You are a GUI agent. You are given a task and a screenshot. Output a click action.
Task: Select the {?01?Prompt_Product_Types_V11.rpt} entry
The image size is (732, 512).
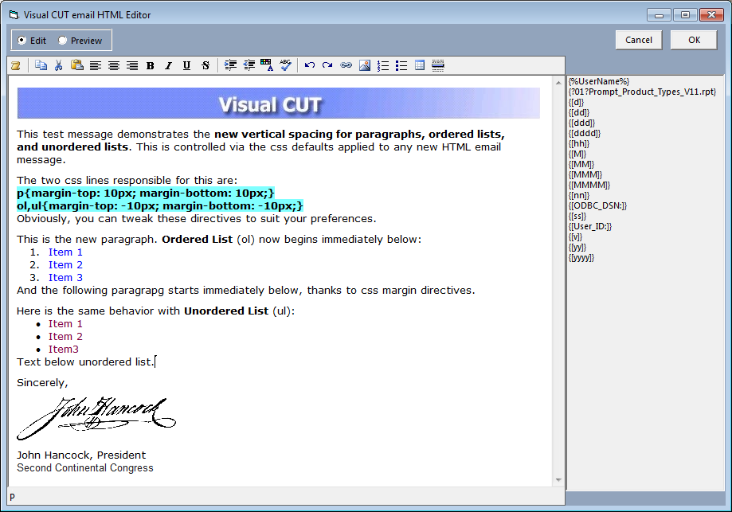[x=642, y=92]
